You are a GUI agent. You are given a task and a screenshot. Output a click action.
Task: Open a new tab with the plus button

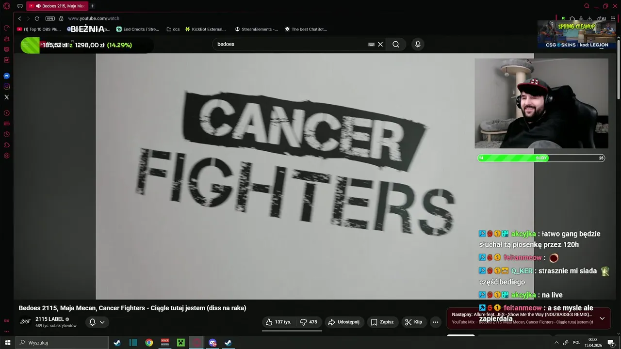click(x=92, y=6)
